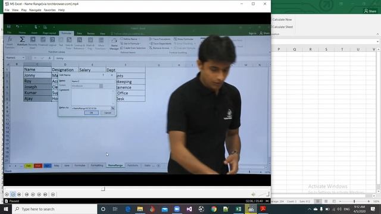Viewport: 381px width, 214px height.
Task: Click the Play button in player controls
Action: coord(7,194)
